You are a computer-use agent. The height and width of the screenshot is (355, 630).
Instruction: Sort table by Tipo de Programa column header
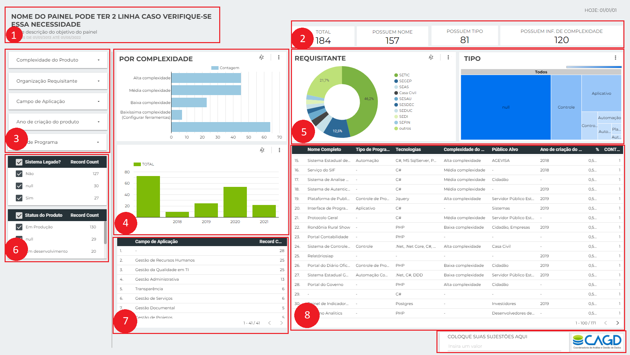[373, 149]
